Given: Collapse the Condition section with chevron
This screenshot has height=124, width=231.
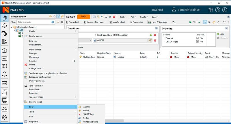Looking at the screenshot, I should [157, 28].
